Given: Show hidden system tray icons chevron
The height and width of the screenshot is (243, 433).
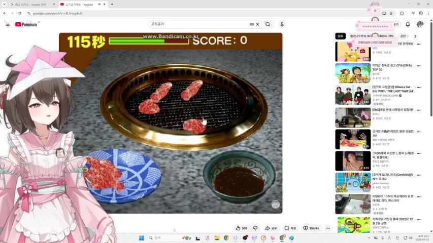Looking at the screenshot, I should [369, 238].
